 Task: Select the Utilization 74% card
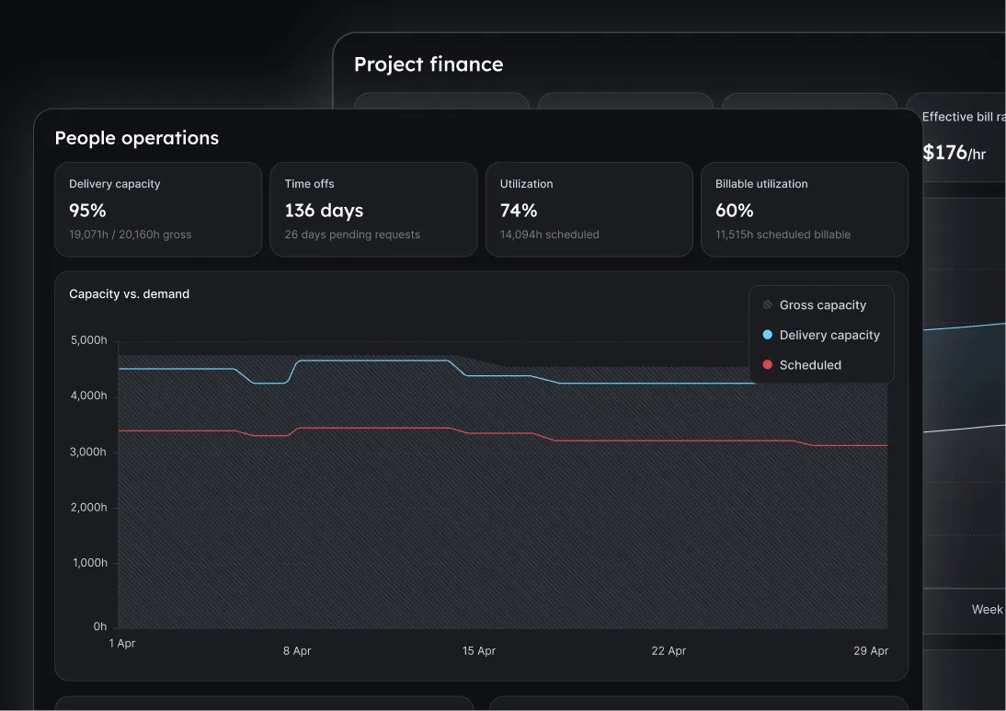589,209
